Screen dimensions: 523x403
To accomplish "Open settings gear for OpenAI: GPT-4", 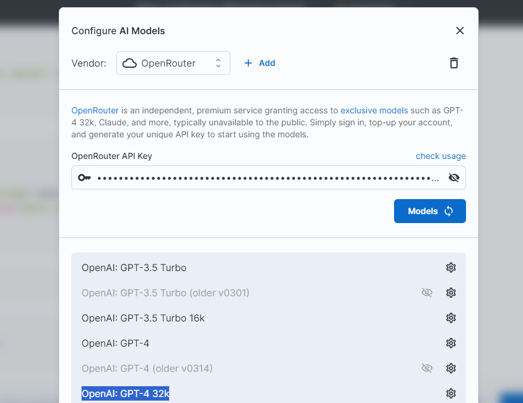I will [451, 343].
